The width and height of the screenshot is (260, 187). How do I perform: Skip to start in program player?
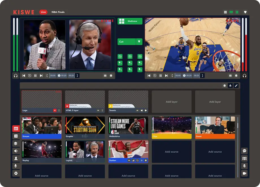(149, 76)
